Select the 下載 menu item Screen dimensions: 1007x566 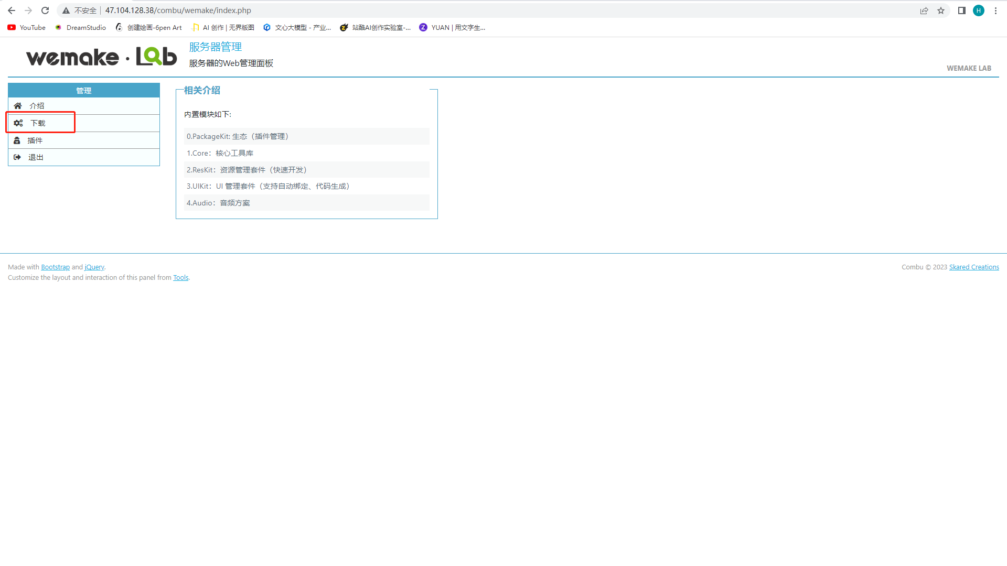point(84,123)
